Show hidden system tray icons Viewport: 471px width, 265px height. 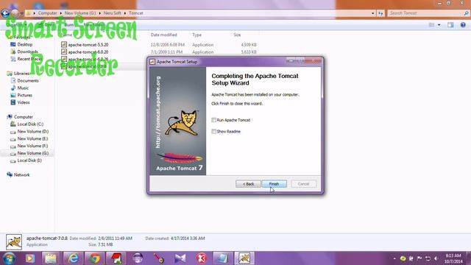(394, 258)
